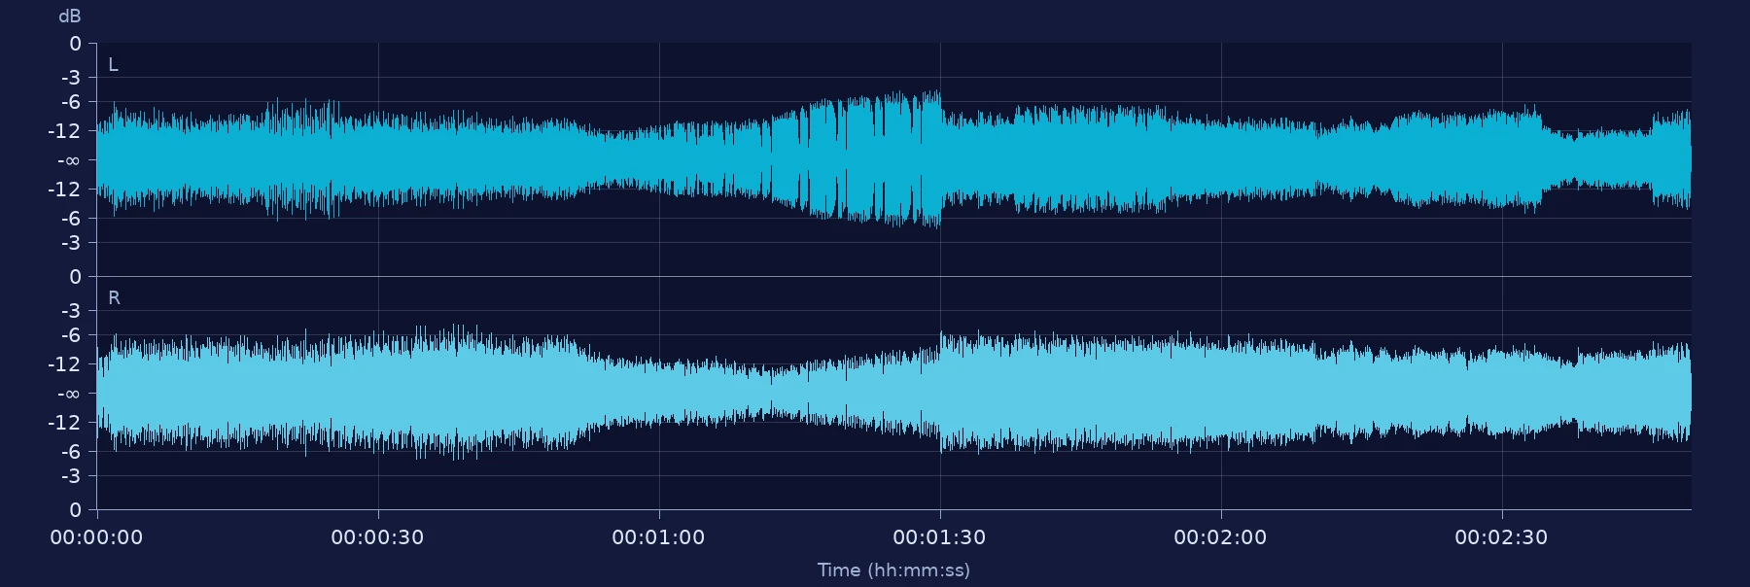Viewport: 1750px width, 587px height.
Task: Click the bottom 0 dB label of right channel
Action: pos(76,510)
